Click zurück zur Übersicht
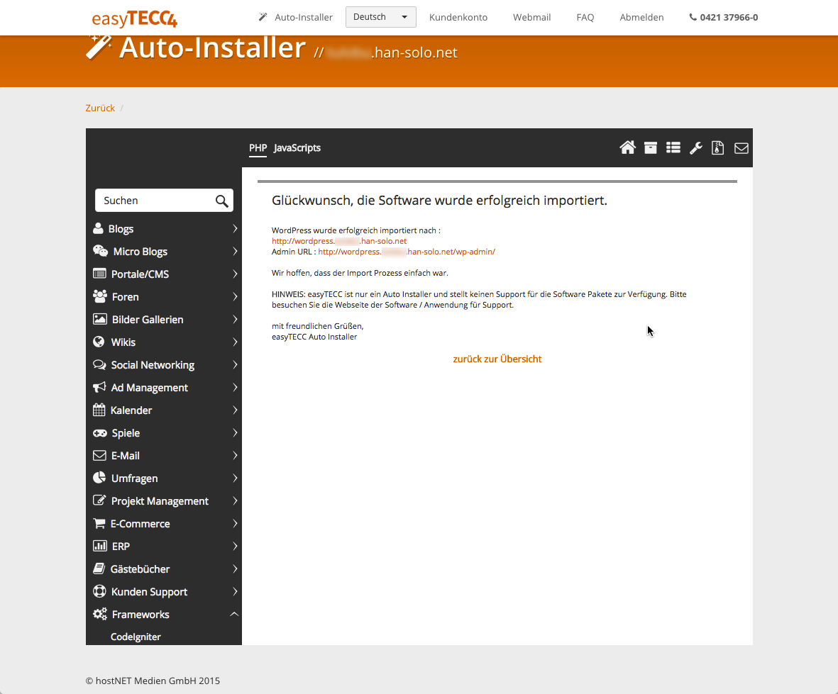This screenshot has height=694, width=838. tap(497, 359)
